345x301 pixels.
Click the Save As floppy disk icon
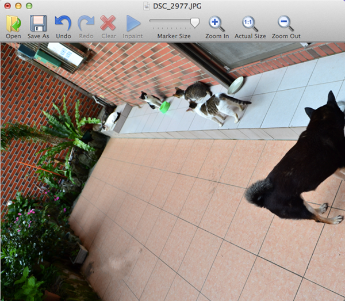point(38,24)
